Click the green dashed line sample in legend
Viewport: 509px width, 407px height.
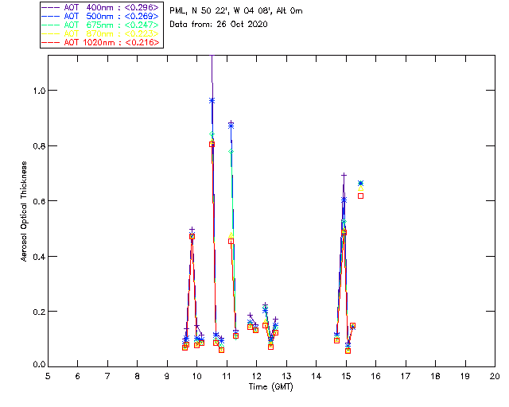(51, 25)
